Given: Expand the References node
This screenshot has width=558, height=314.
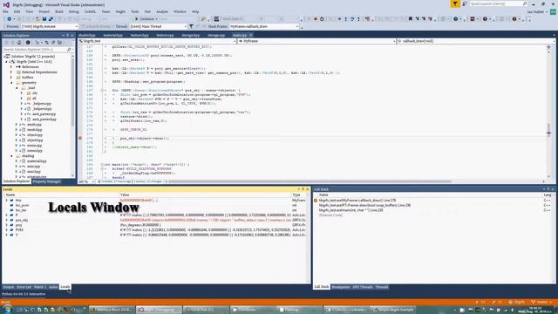Looking at the screenshot, I should coord(11,67).
